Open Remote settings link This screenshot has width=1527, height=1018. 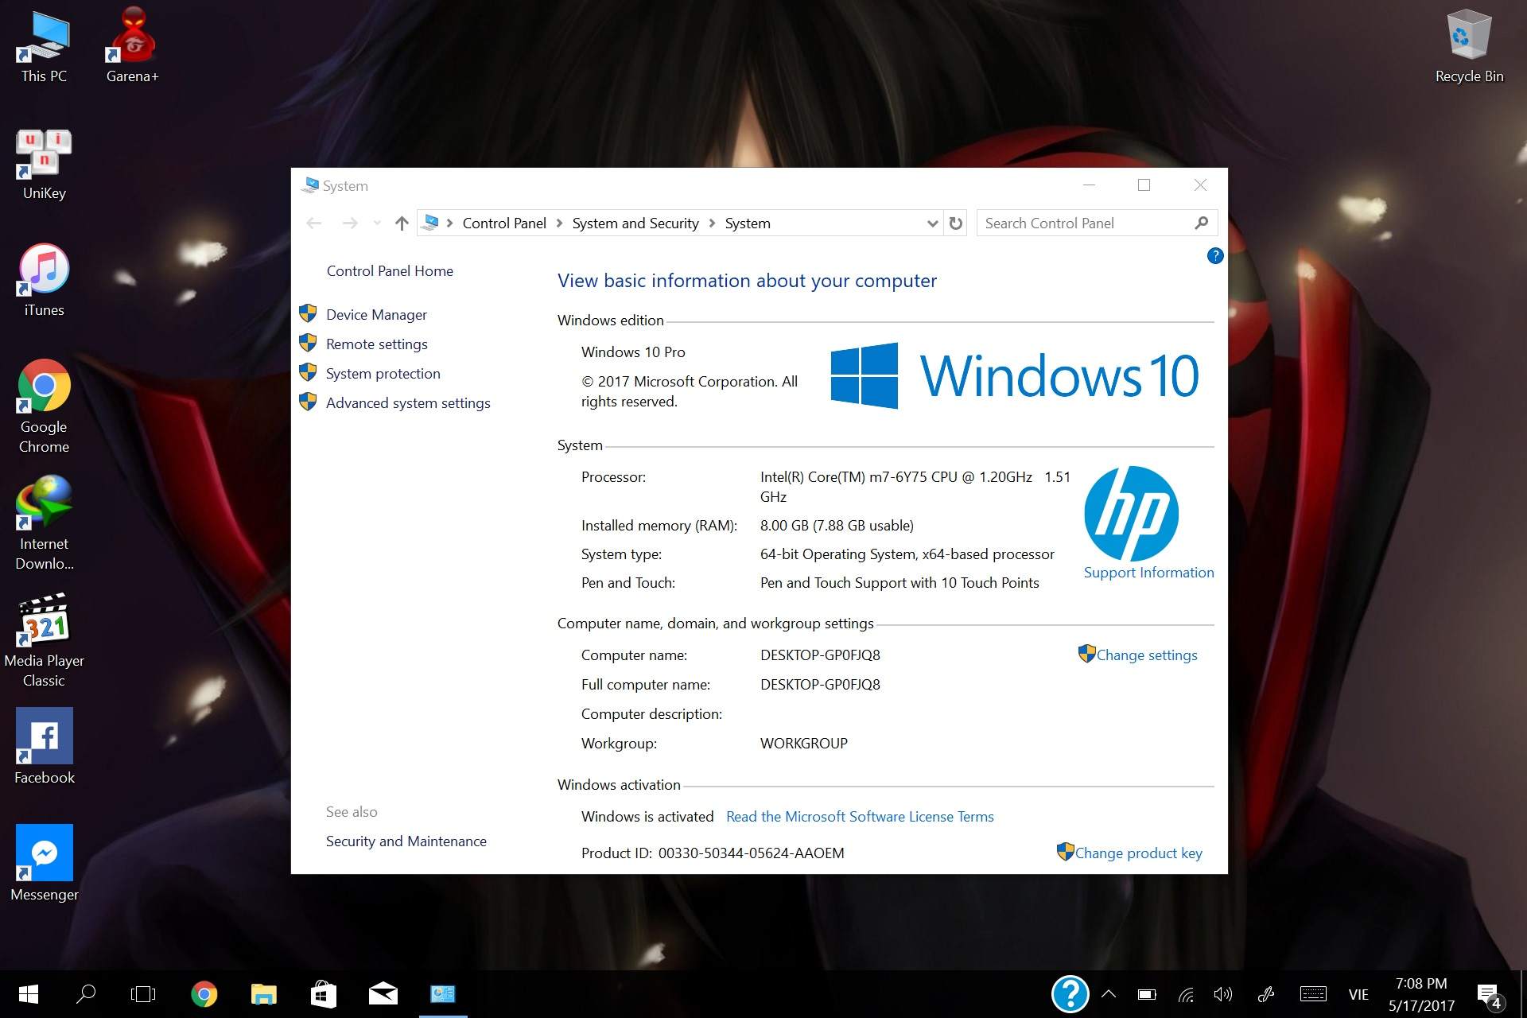pyautogui.click(x=377, y=344)
